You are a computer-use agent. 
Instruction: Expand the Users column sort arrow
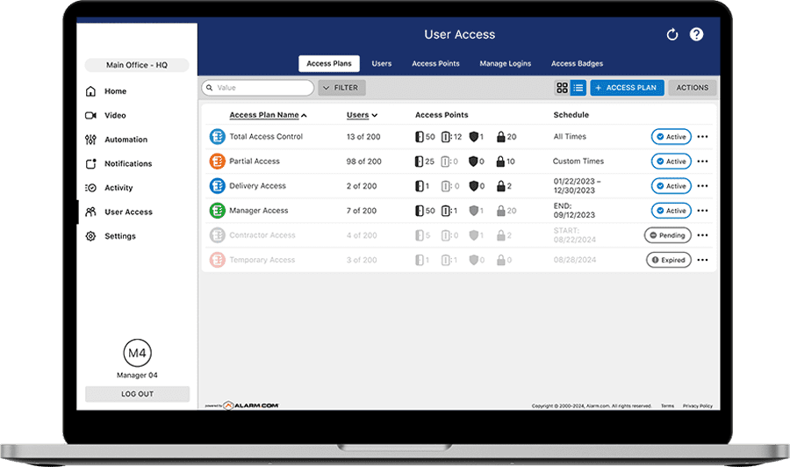[x=375, y=115]
